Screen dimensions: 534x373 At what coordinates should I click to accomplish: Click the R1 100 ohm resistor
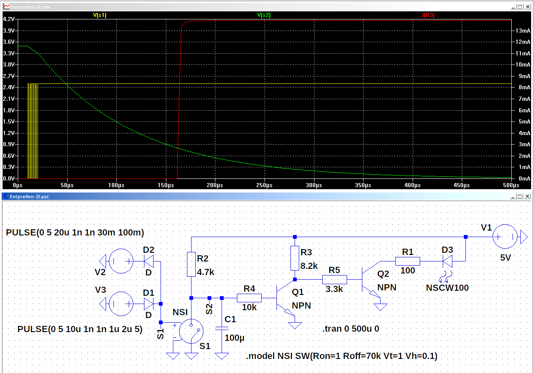pos(408,261)
